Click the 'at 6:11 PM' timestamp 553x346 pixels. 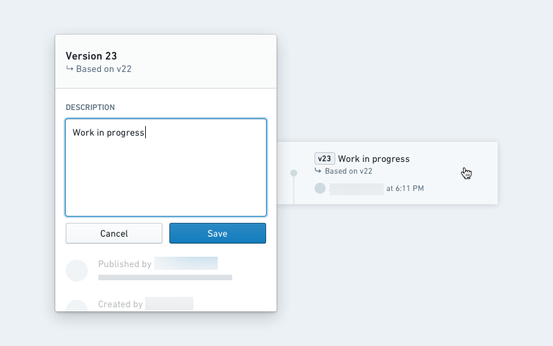pyautogui.click(x=405, y=188)
